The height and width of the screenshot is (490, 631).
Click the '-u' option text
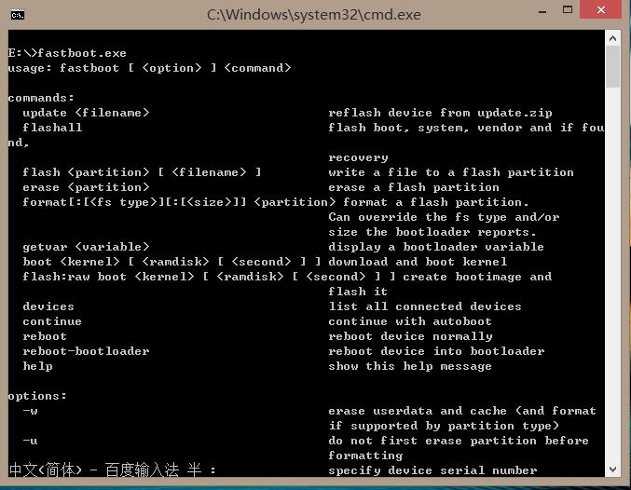(30, 441)
